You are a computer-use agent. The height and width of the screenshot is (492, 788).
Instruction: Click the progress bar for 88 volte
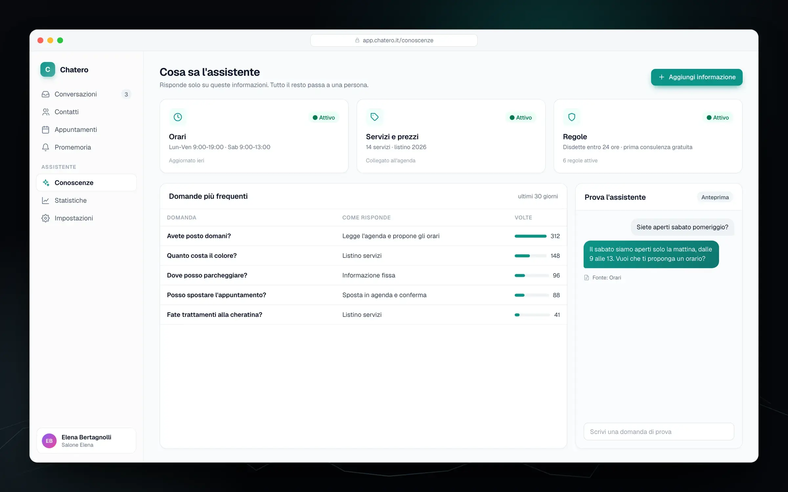pos(532,295)
